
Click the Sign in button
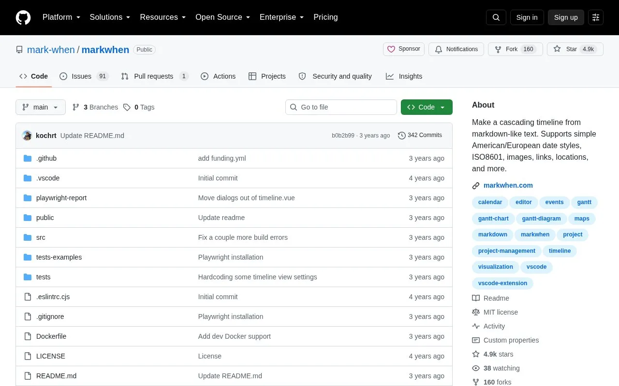(x=527, y=17)
